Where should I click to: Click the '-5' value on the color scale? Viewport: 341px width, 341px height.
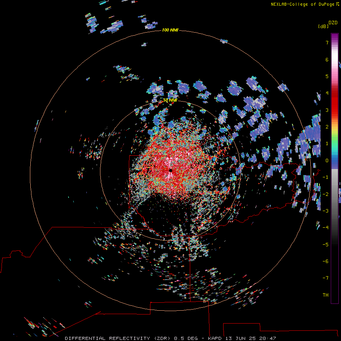[x=325, y=244]
